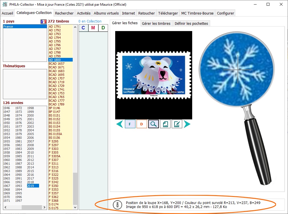Select stamp AD 1800 in the list
Viewport: 288px width, 214px height.
(61, 60)
